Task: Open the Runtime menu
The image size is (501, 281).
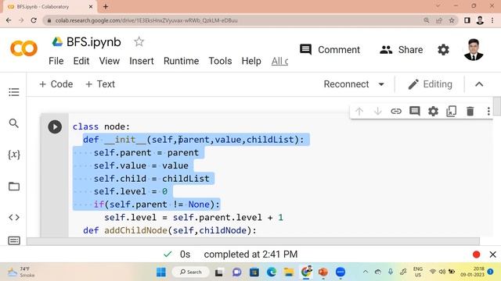Action: coord(181,61)
